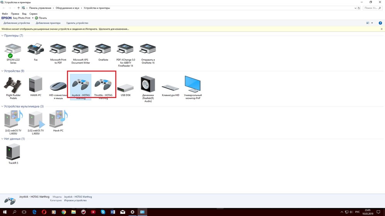This screenshot has width=385, height=216.
Task: Open Skype from the taskbar
Action: click(x=103, y=212)
